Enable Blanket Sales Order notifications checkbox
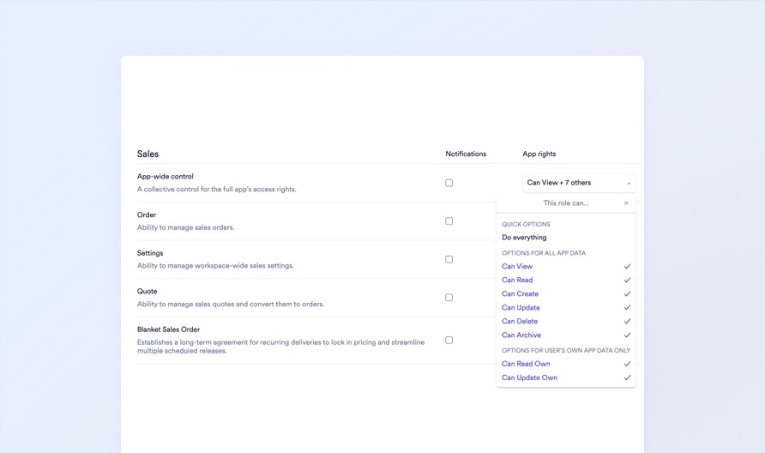Viewport: 765px width, 453px height. point(449,341)
